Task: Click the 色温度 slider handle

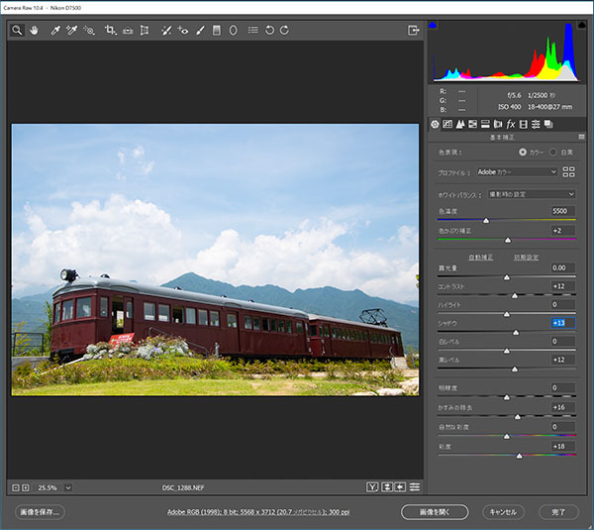Action: click(486, 221)
